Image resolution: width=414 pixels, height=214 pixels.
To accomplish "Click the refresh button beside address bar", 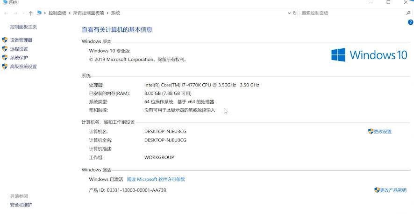I will (x=294, y=13).
